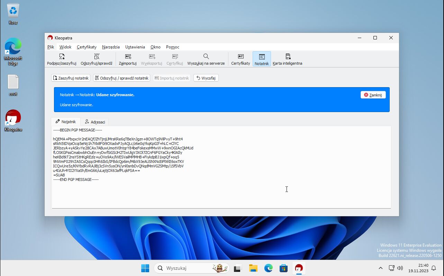Screen dimensions: 444x276
Task: Dismiss the message with Zamknij
Action: click(x=373, y=95)
